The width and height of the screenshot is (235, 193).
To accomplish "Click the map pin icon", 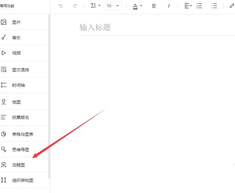I will click(4, 102).
